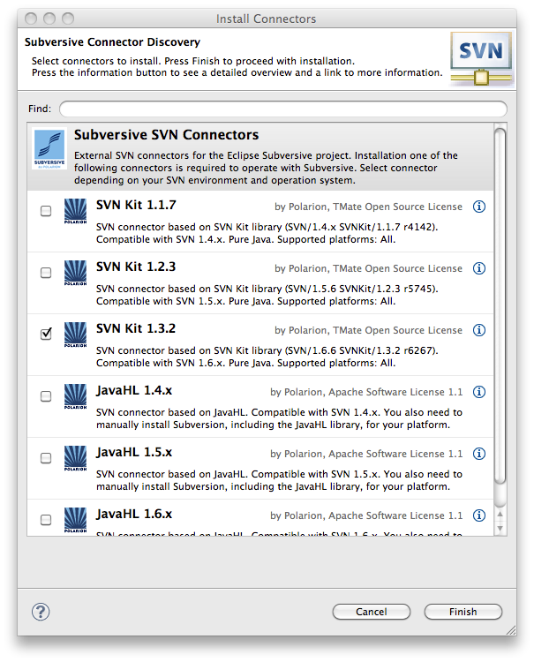Select the SVN Kit 1.3.2 title
Screen dimensions: 534x662
(x=136, y=328)
